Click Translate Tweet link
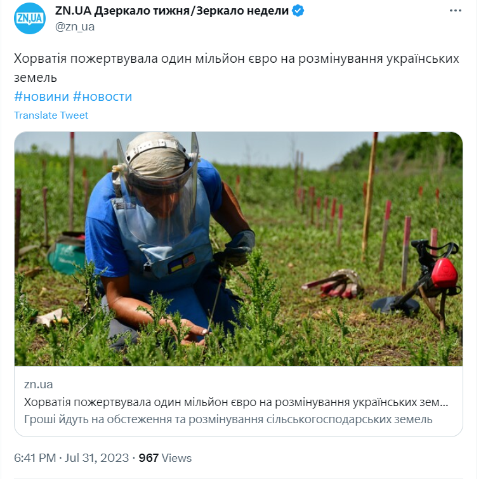 point(51,115)
